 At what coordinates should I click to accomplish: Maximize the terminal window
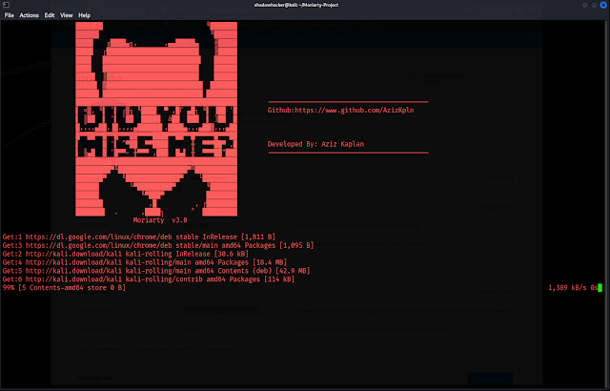click(594, 5)
